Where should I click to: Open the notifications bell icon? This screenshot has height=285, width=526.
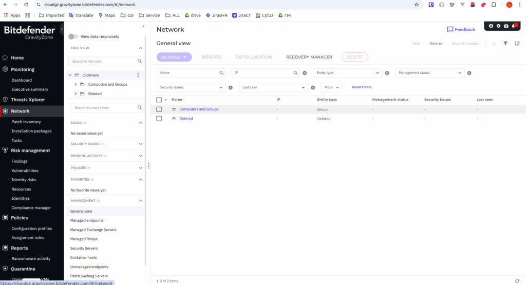click(514, 26)
